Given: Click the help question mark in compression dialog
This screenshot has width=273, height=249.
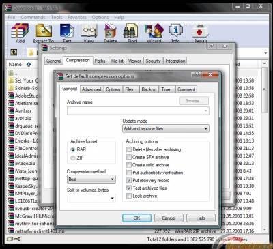Looking at the screenshot, I should click(196, 74).
